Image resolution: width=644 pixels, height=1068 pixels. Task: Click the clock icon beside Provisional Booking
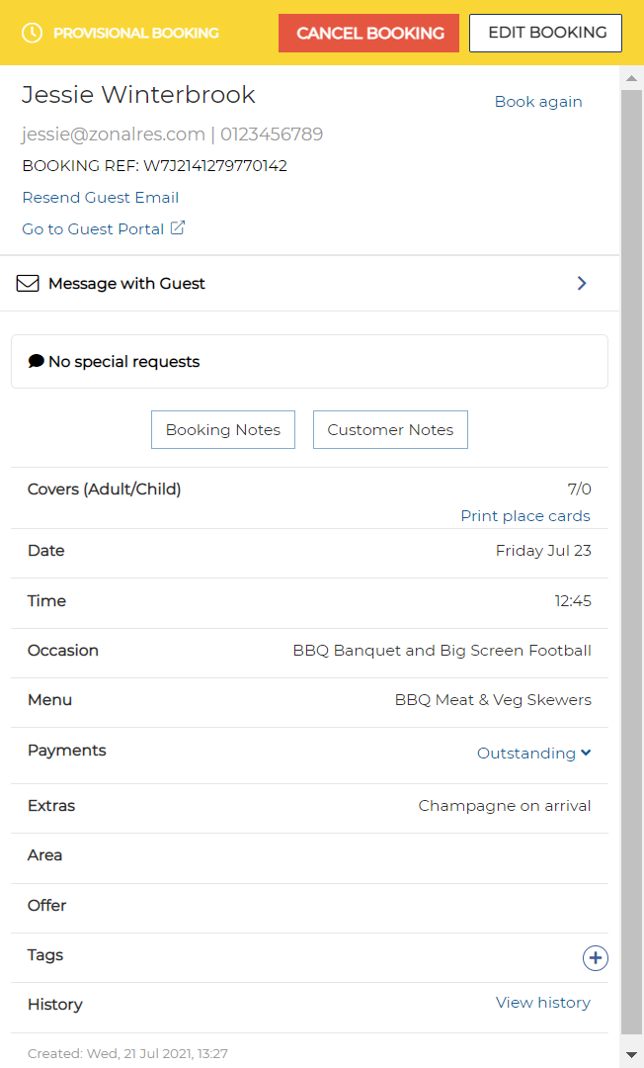click(x=33, y=33)
